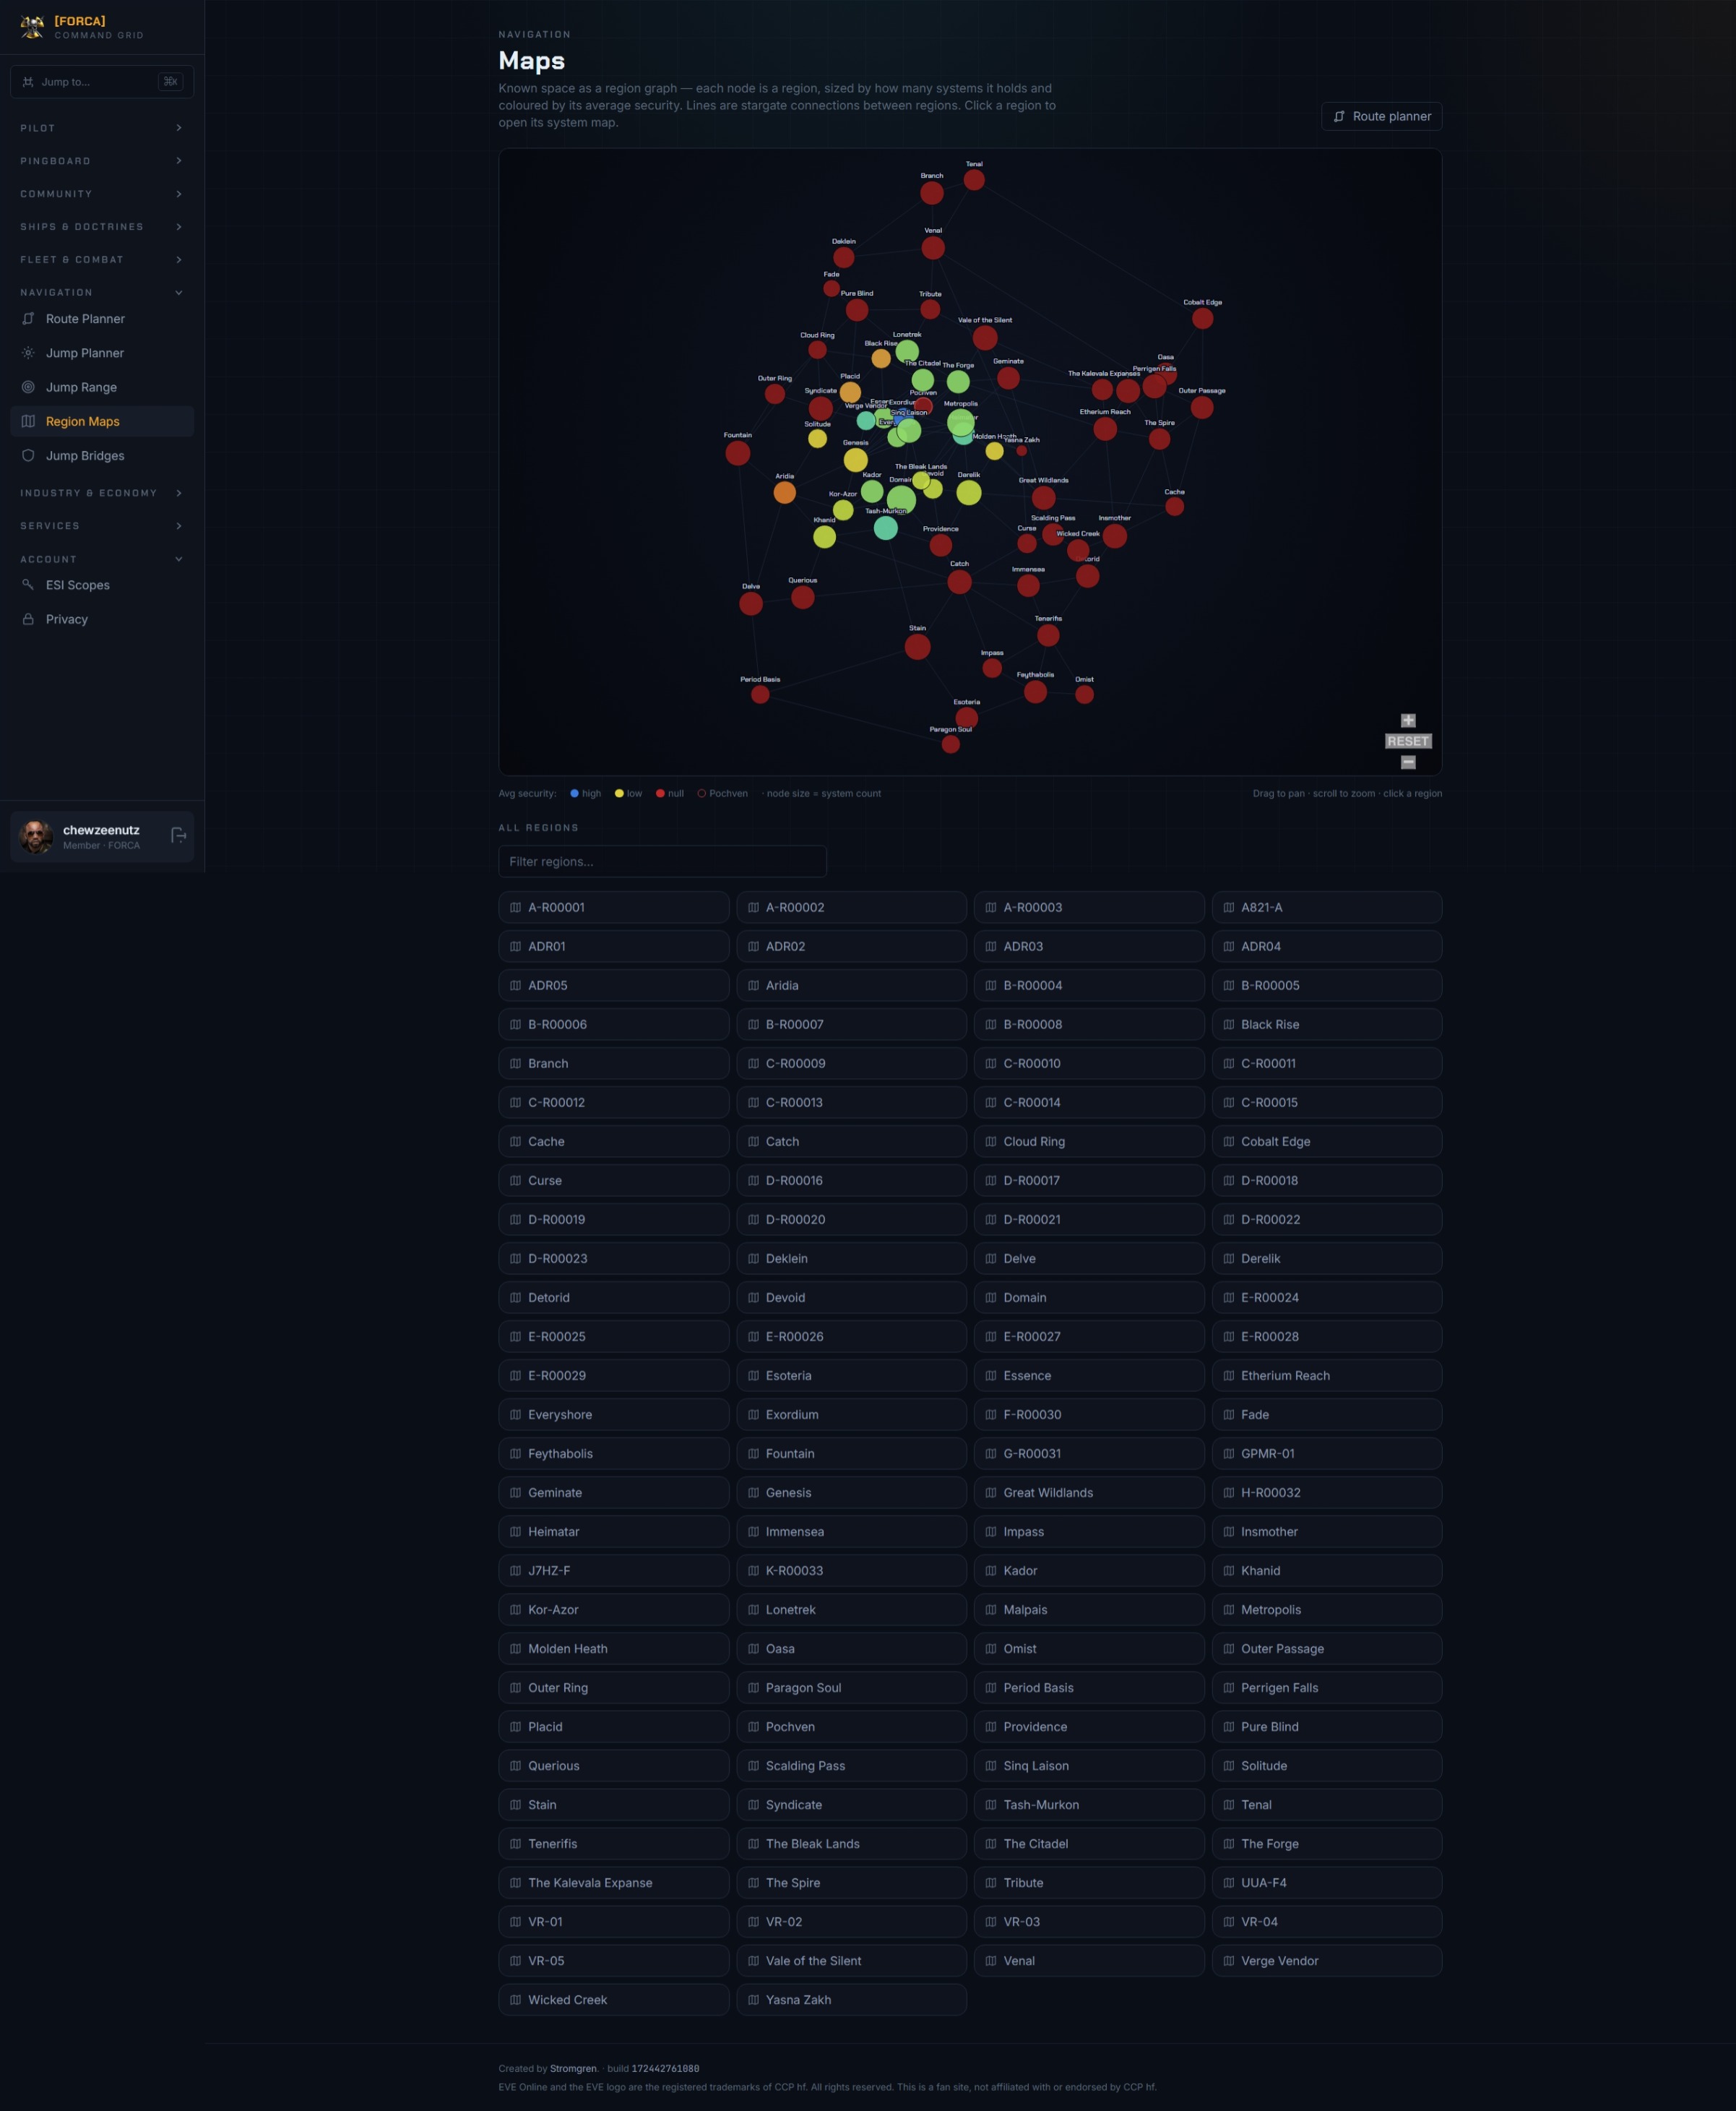
Task: Open the Stromgren creator link
Action: pyautogui.click(x=574, y=2069)
